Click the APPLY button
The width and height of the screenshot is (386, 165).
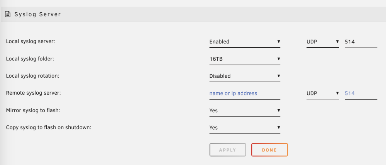(x=228, y=150)
